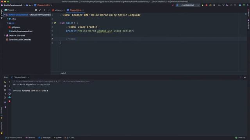Expand External Libraries node arrow

(5, 35)
